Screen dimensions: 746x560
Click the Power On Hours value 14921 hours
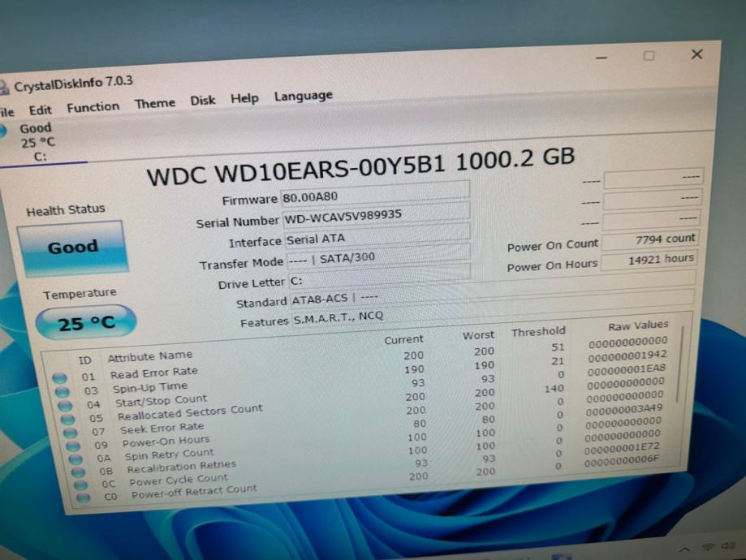click(648, 261)
